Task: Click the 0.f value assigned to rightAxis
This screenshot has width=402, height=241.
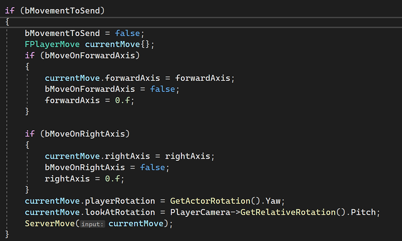Action: click(112, 179)
